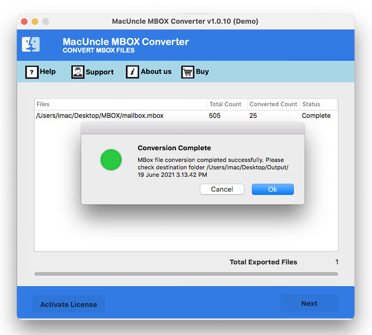The image size is (372, 335).
Task: Click the MacUncle Finder logo icon
Action: [x=31, y=45]
